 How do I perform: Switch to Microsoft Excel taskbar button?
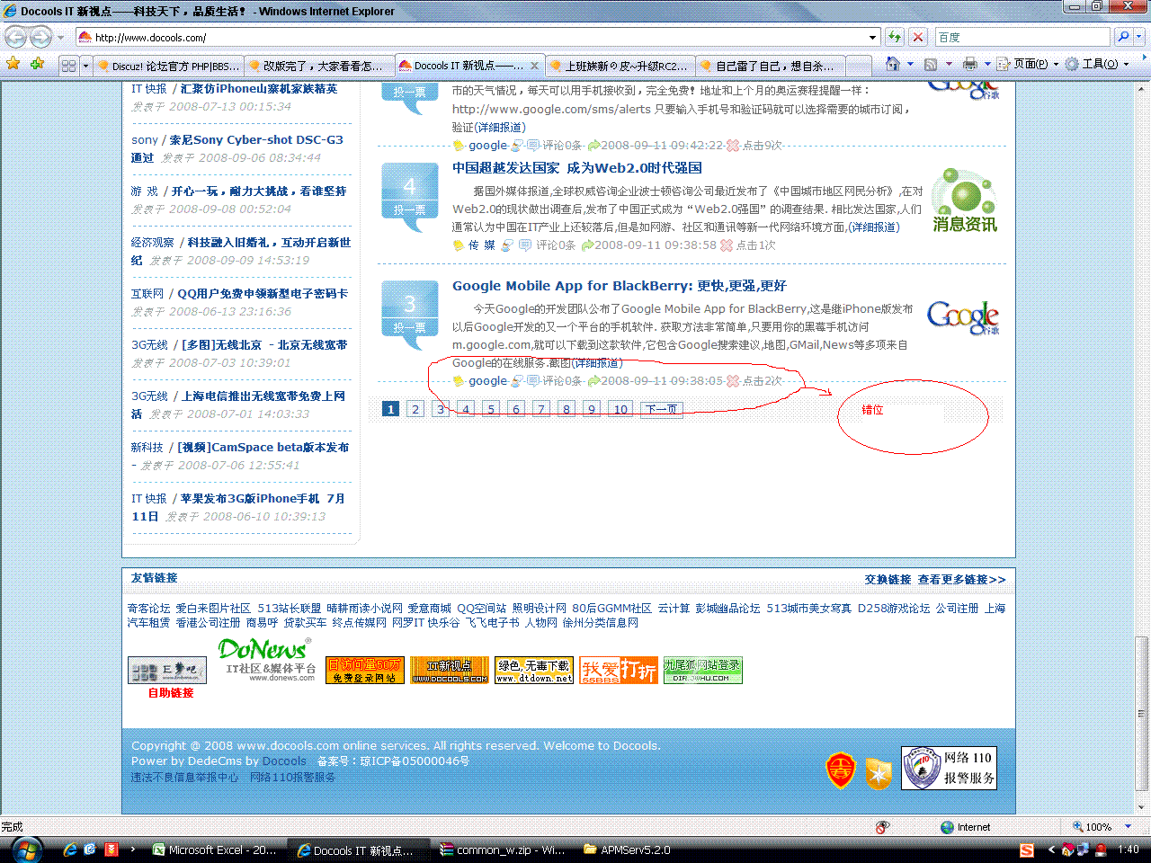click(216, 850)
